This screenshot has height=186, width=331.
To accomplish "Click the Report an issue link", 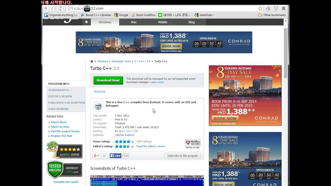I will pyautogui.click(x=60, y=127).
